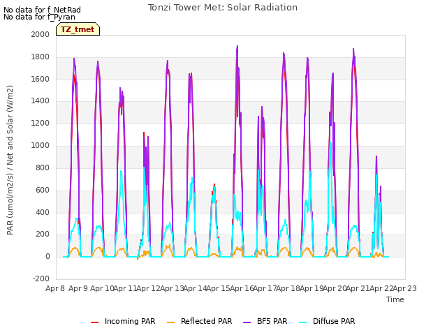This screenshot has width=447, height=335.
Task: Select the Diffuse PAR legend label
Action: (334, 321)
